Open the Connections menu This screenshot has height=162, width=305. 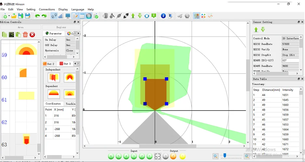47,9
